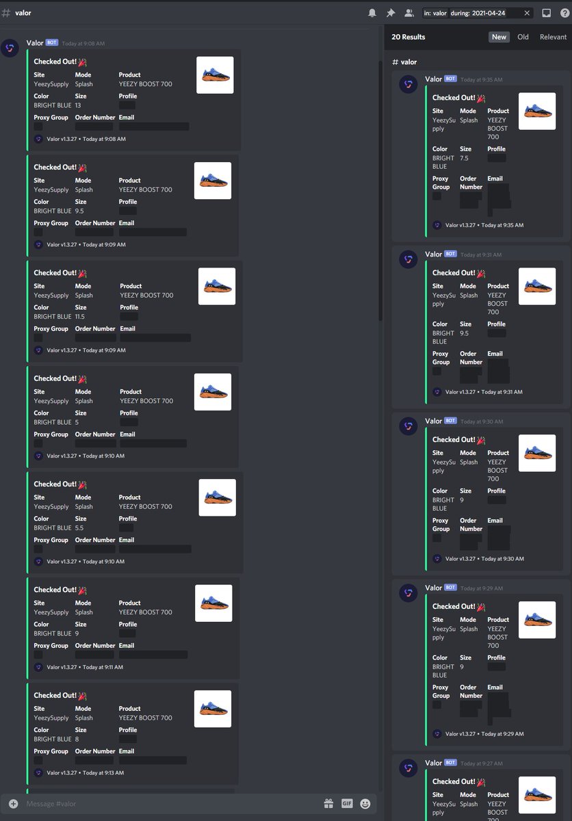Click Valor username on 9:08 AM message
Viewport: 572px width, 821px height.
tap(35, 42)
